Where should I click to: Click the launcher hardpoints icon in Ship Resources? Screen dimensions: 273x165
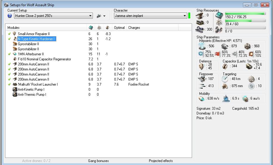[200, 22]
